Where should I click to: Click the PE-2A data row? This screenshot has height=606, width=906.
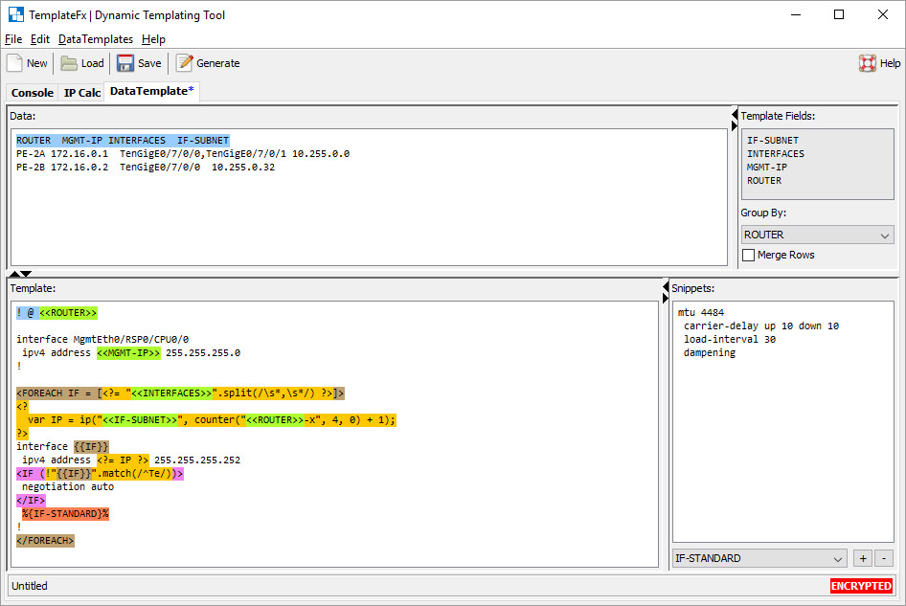click(183, 154)
